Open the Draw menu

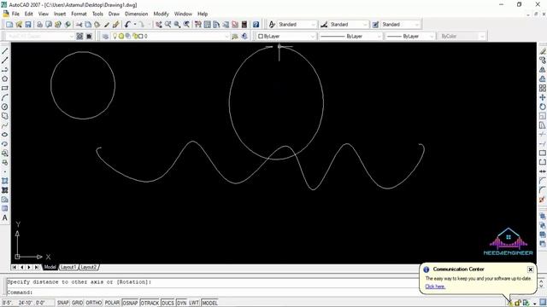click(x=114, y=14)
